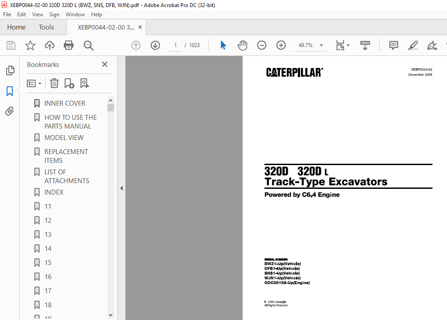Open the REPLACEMENT ITEMS bookmark
This screenshot has height=320, width=447.
tap(66, 156)
